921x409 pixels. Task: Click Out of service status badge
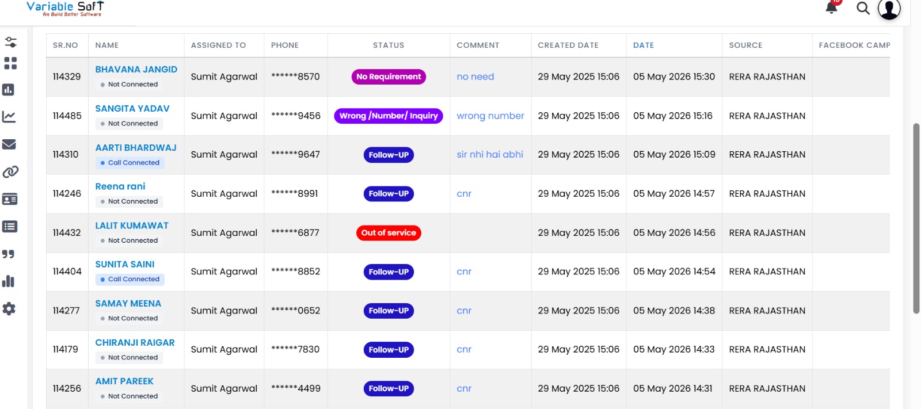click(389, 233)
